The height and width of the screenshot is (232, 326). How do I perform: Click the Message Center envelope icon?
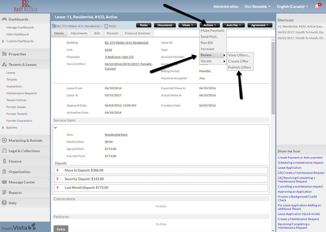pos(4,182)
